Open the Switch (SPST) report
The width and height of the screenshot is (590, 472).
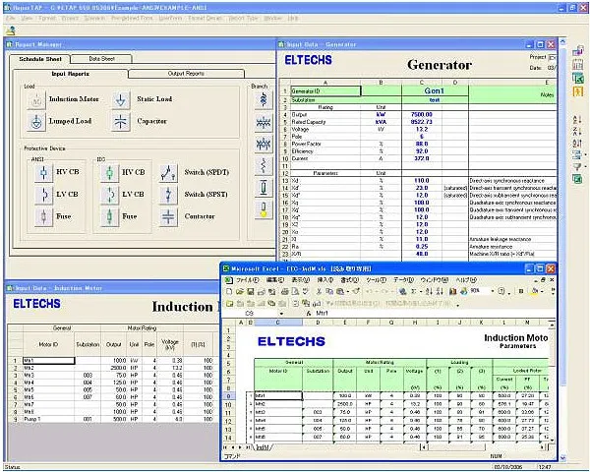168,195
